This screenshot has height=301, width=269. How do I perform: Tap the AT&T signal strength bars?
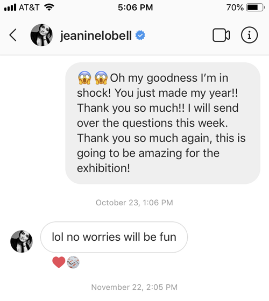[10, 8]
